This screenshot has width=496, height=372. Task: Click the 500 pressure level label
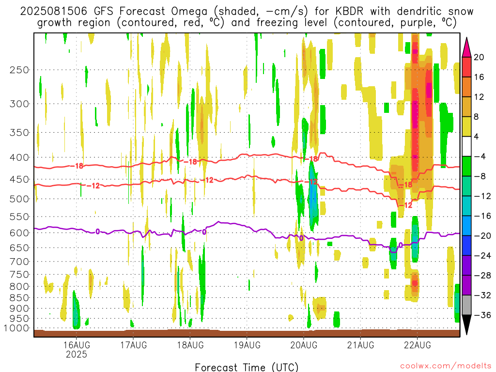19,199
